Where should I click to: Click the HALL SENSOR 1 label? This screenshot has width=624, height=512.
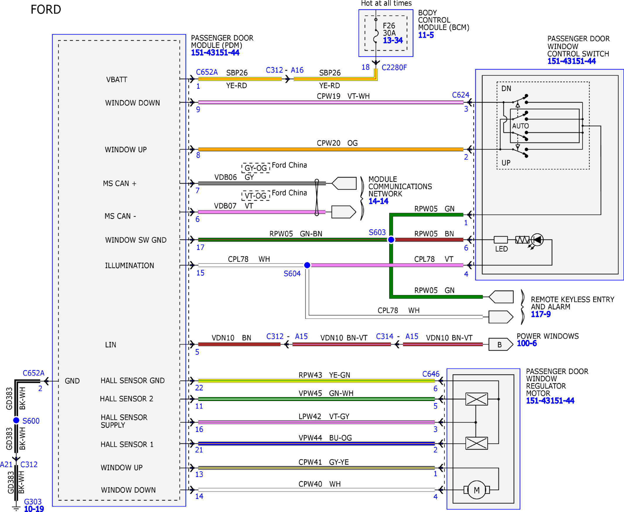point(127,444)
